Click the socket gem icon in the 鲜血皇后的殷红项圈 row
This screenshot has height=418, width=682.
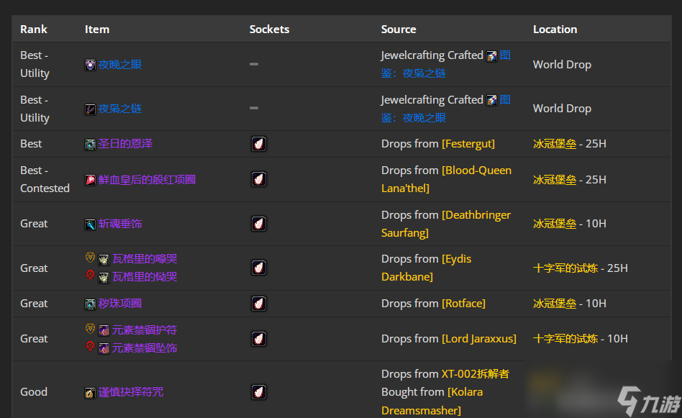(259, 179)
